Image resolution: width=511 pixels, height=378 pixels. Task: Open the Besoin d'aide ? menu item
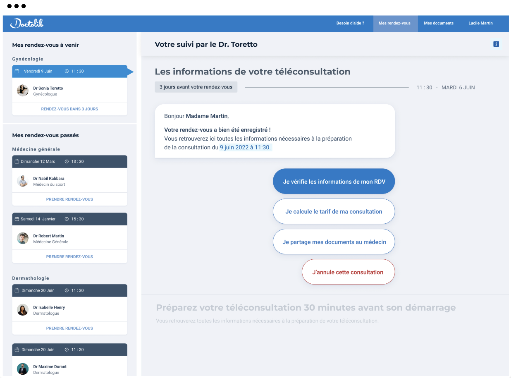350,23
